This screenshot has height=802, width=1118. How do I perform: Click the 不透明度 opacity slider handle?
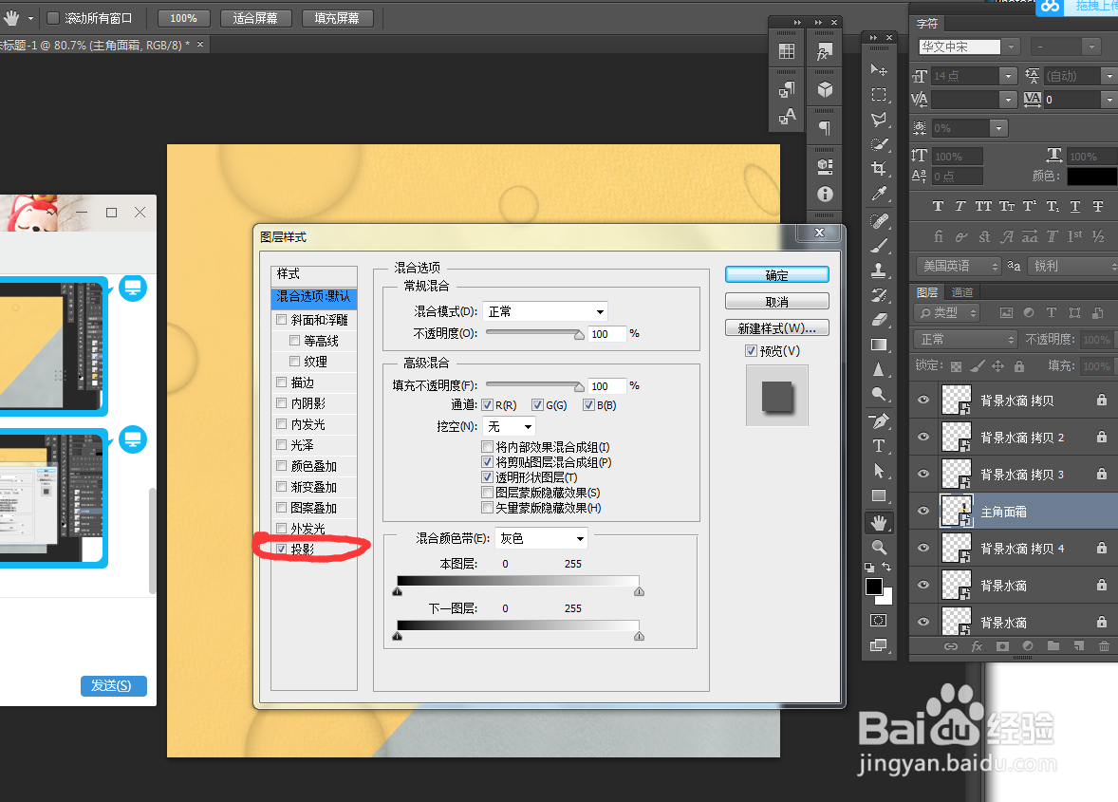579,334
